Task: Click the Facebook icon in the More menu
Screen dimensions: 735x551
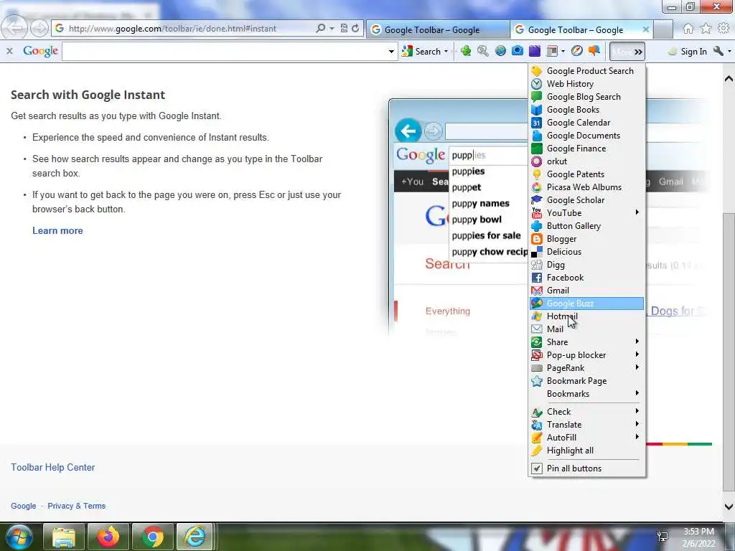Action: click(x=537, y=278)
